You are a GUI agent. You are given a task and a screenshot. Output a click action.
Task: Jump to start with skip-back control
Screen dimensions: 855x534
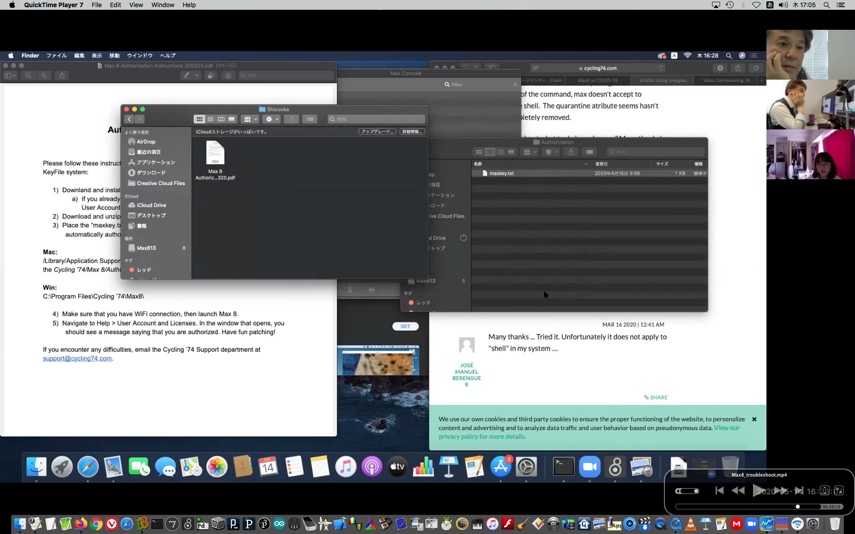coord(719,490)
